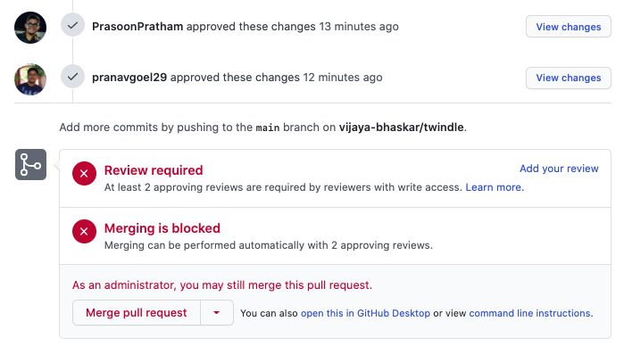This screenshot has width=624, height=346.
Task: Click the Merge pull request button
Action: [x=136, y=313]
